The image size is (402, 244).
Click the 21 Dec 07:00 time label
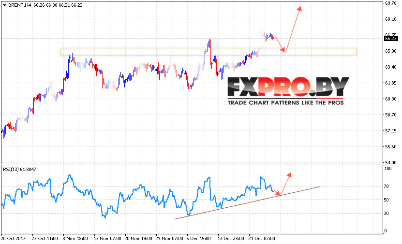coord(262,239)
